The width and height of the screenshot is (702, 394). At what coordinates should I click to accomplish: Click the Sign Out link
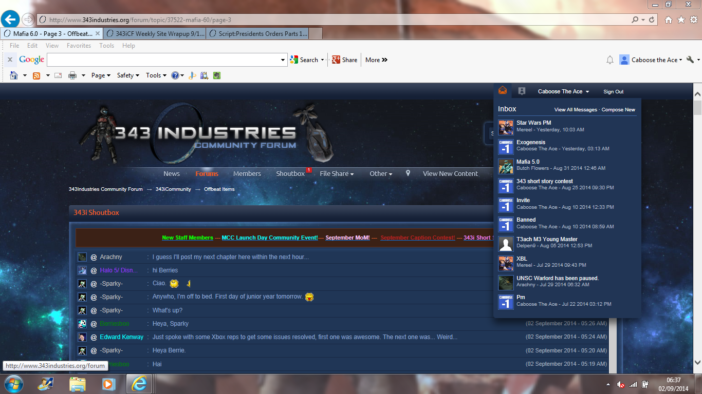point(613,92)
